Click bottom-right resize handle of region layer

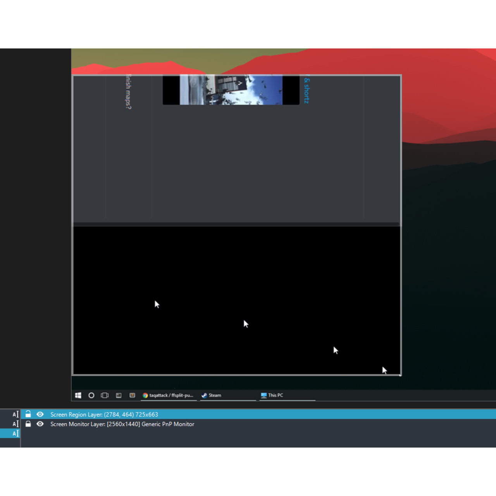tap(401, 375)
